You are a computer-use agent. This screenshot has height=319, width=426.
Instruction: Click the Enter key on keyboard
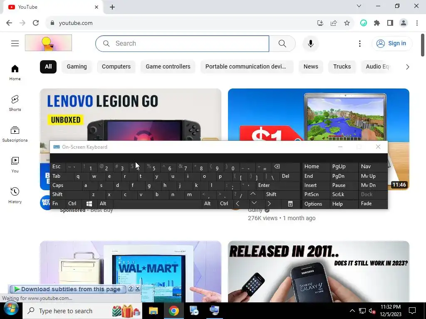click(x=278, y=185)
